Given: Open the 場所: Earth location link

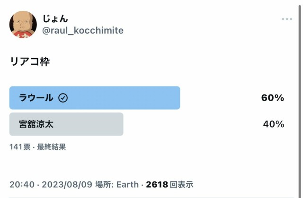Looking at the screenshot, I should (x=117, y=184).
